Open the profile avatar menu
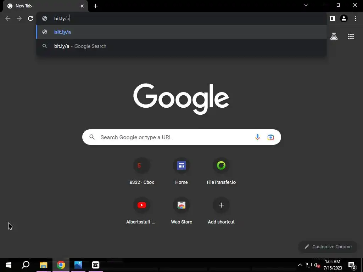Screen dimensions: 363x272 344,18
